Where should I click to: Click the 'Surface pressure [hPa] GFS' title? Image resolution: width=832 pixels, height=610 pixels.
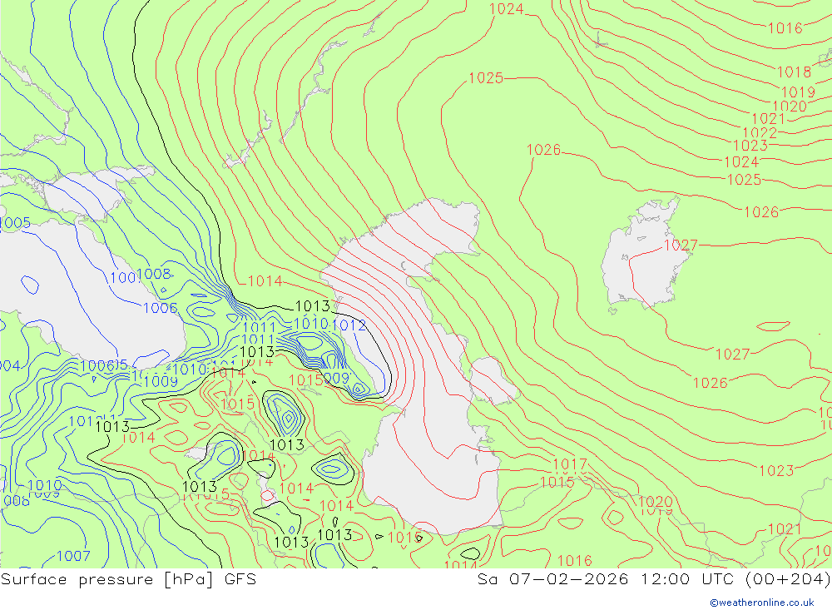(x=128, y=579)
